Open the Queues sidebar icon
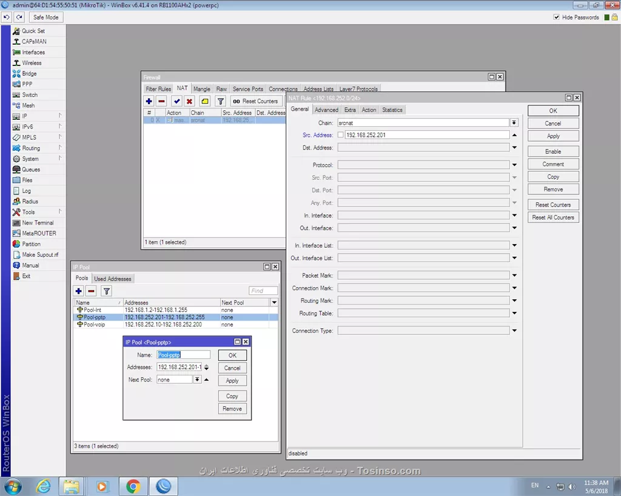Viewport: 621px width, 496px height. coord(16,170)
